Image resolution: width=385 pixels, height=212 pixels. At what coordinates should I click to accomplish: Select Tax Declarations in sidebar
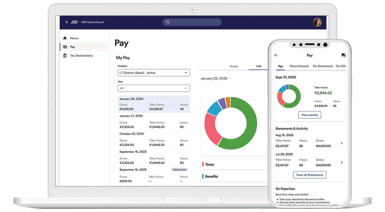point(81,56)
